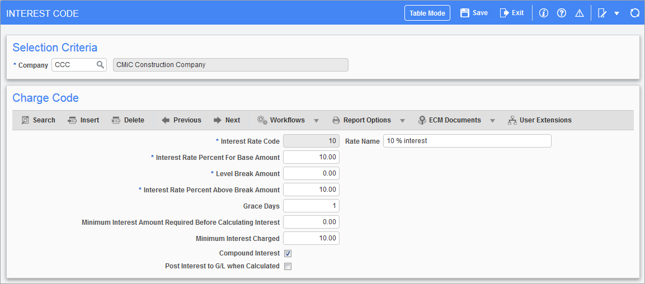
Task: Open the help question mark icon
Action: [x=562, y=13]
